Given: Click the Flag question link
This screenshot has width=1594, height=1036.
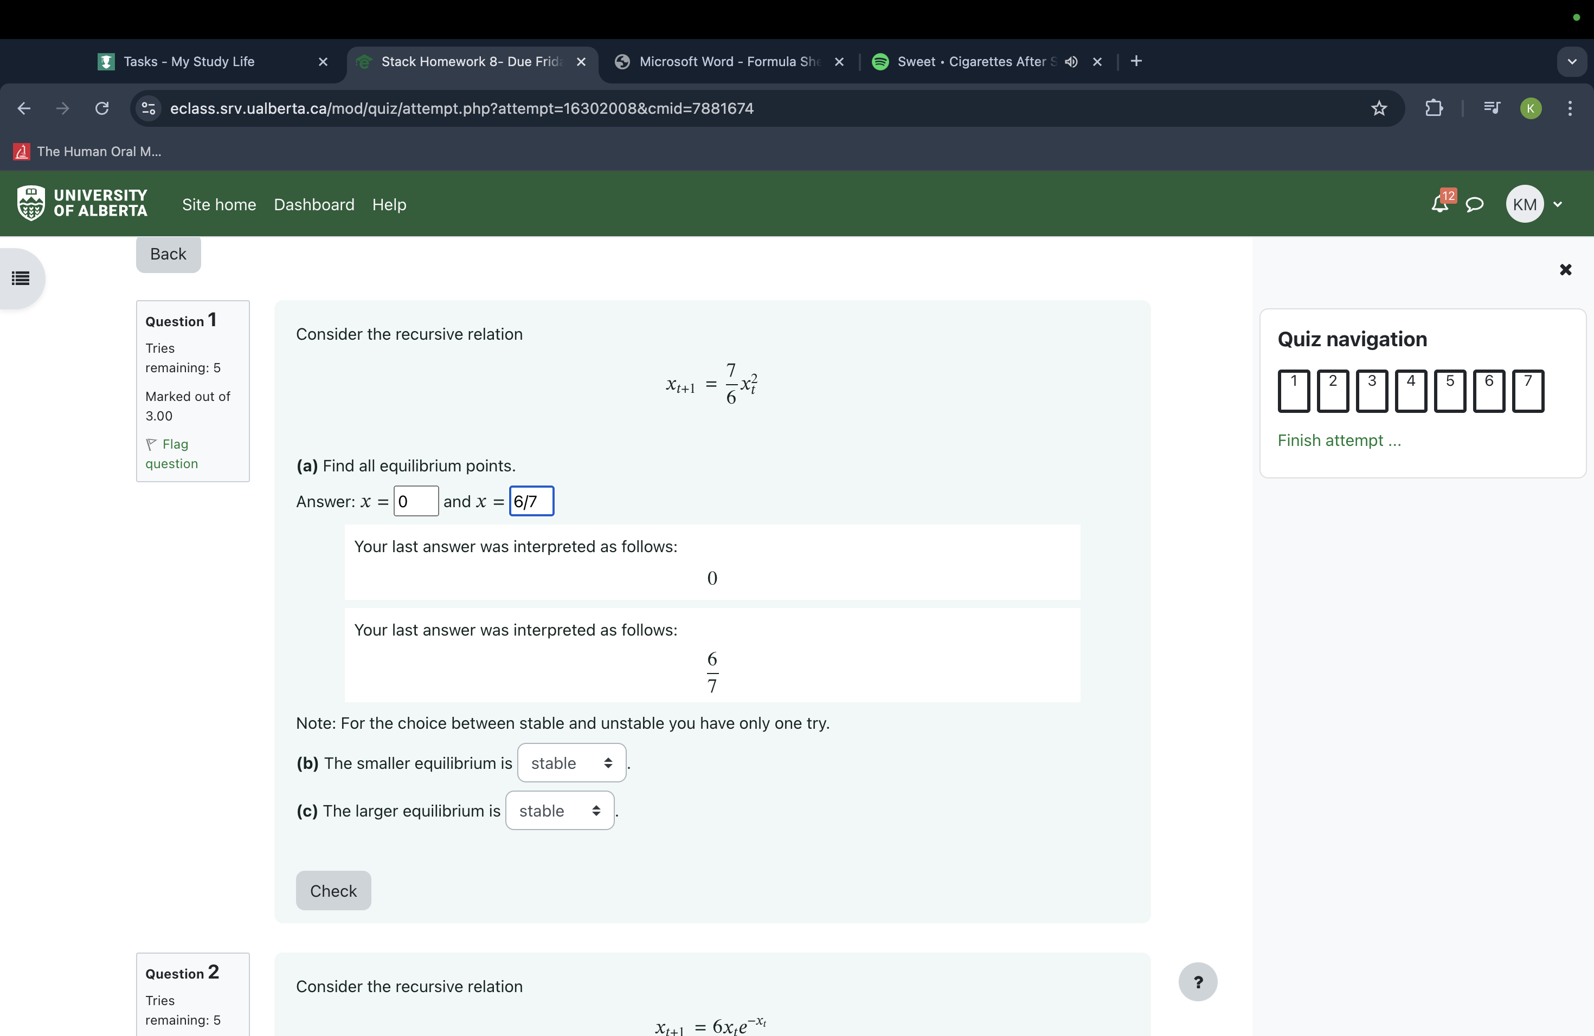Looking at the screenshot, I should click(172, 454).
